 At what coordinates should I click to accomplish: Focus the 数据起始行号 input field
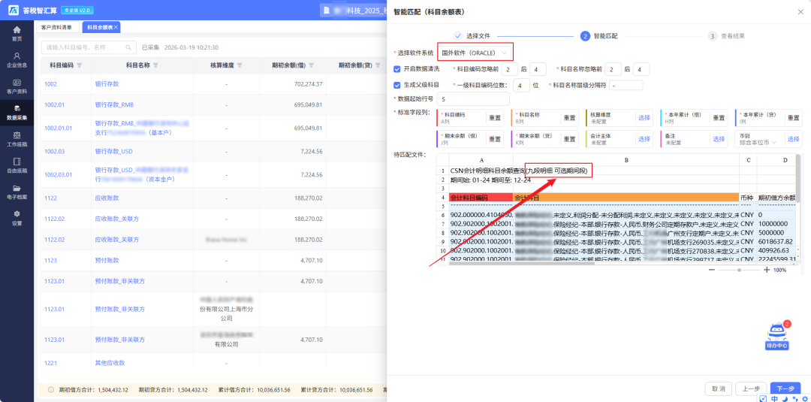point(473,98)
